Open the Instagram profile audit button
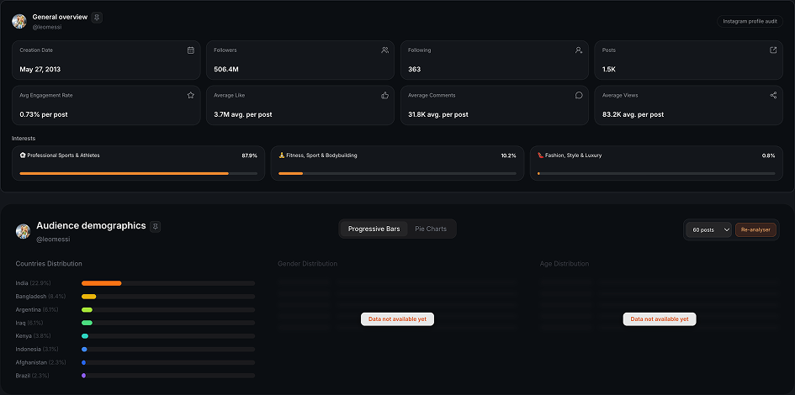 [x=750, y=21]
